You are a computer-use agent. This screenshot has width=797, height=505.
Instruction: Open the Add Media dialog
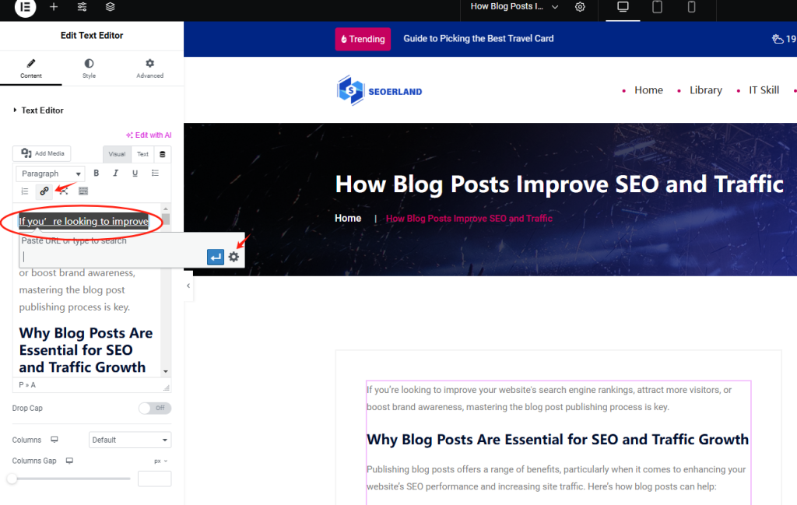pos(41,153)
